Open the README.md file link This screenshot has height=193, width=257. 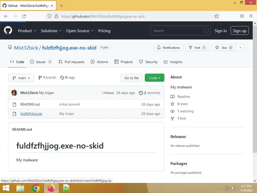pos(30,104)
